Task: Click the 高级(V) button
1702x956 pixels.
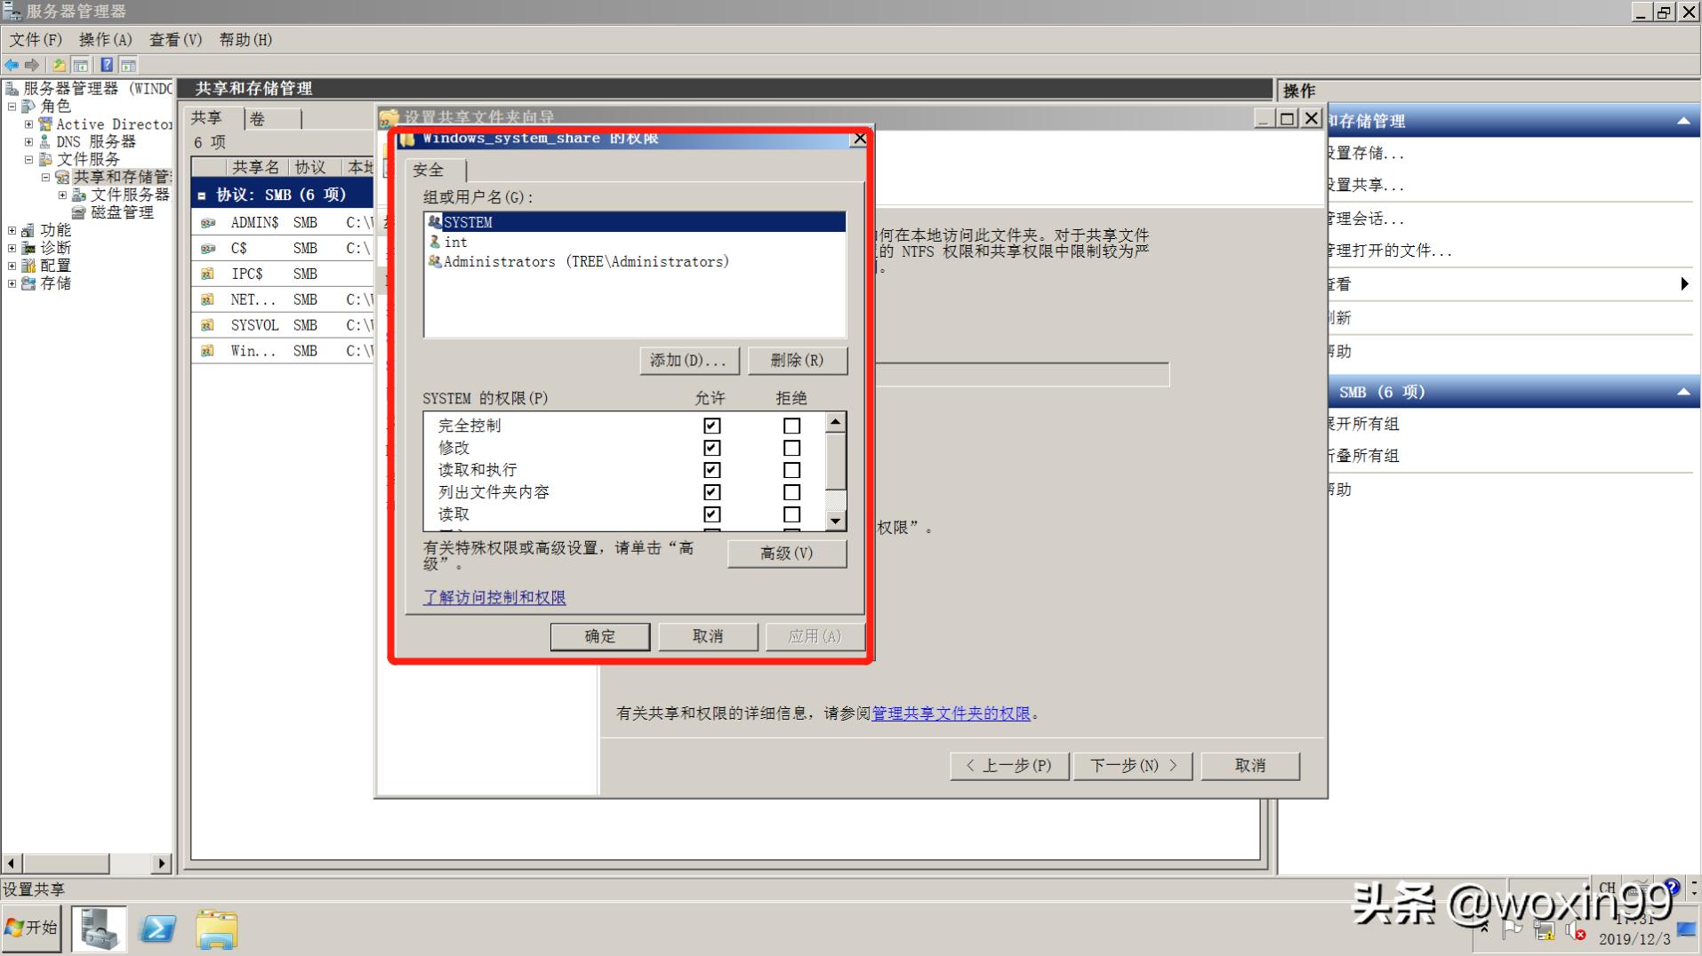Action: tap(786, 554)
